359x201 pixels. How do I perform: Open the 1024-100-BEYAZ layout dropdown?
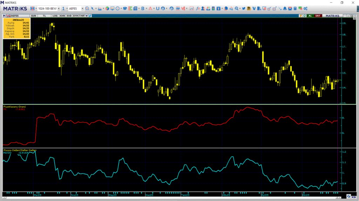click(58, 8)
